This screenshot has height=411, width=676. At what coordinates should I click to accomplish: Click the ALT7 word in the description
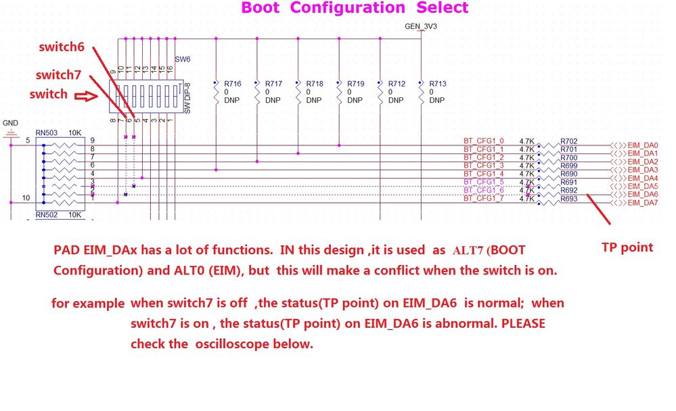(x=468, y=250)
